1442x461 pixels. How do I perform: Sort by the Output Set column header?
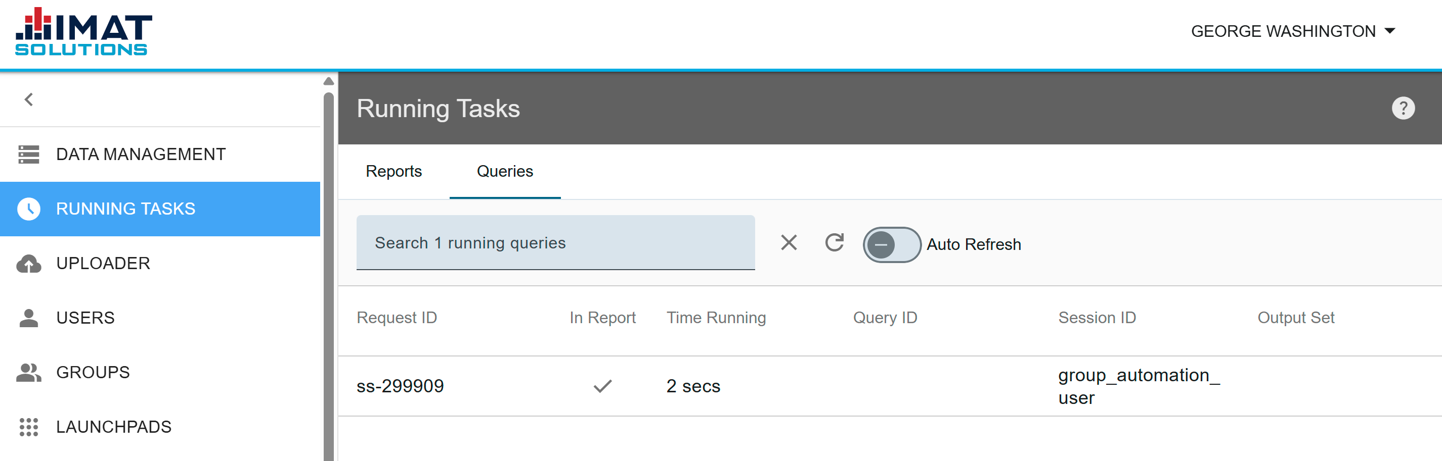pos(1296,318)
